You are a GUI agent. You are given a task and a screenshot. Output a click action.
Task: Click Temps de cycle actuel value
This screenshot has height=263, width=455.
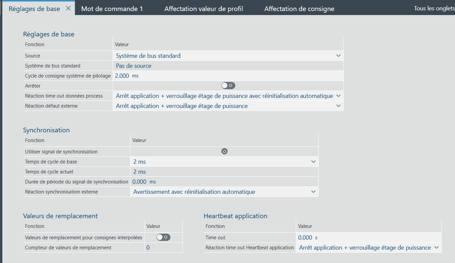pos(139,172)
